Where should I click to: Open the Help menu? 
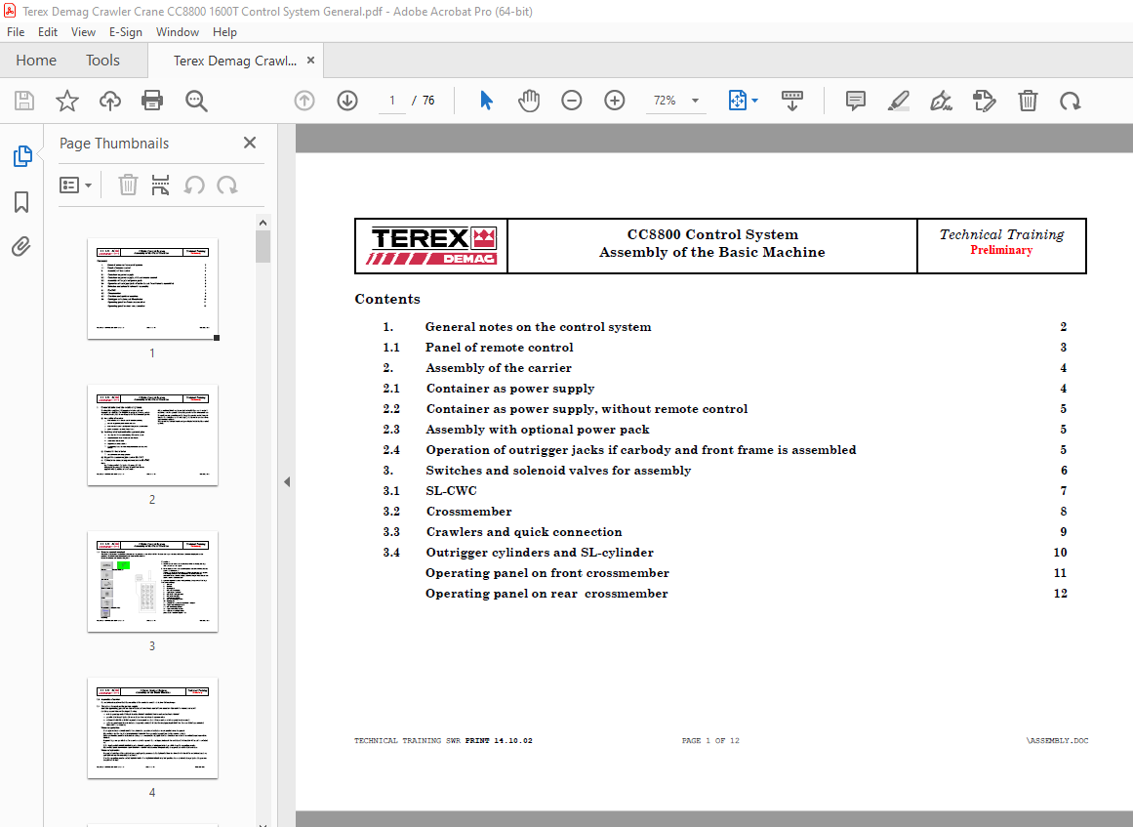click(x=224, y=32)
